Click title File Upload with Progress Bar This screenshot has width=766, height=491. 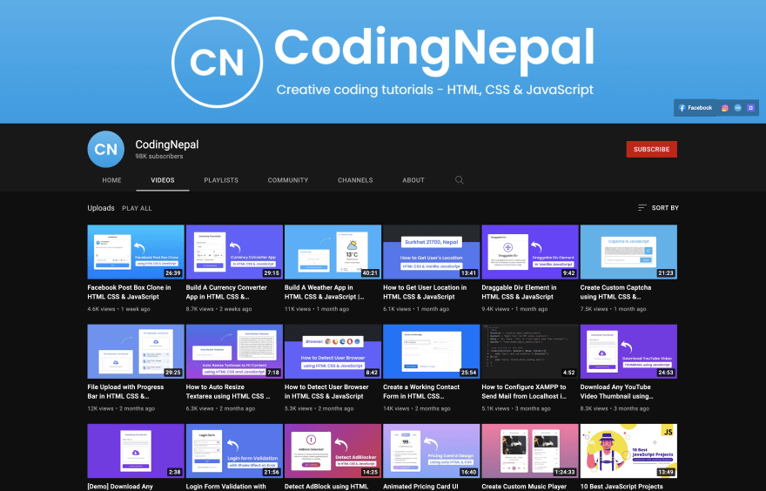pyautogui.click(x=125, y=392)
